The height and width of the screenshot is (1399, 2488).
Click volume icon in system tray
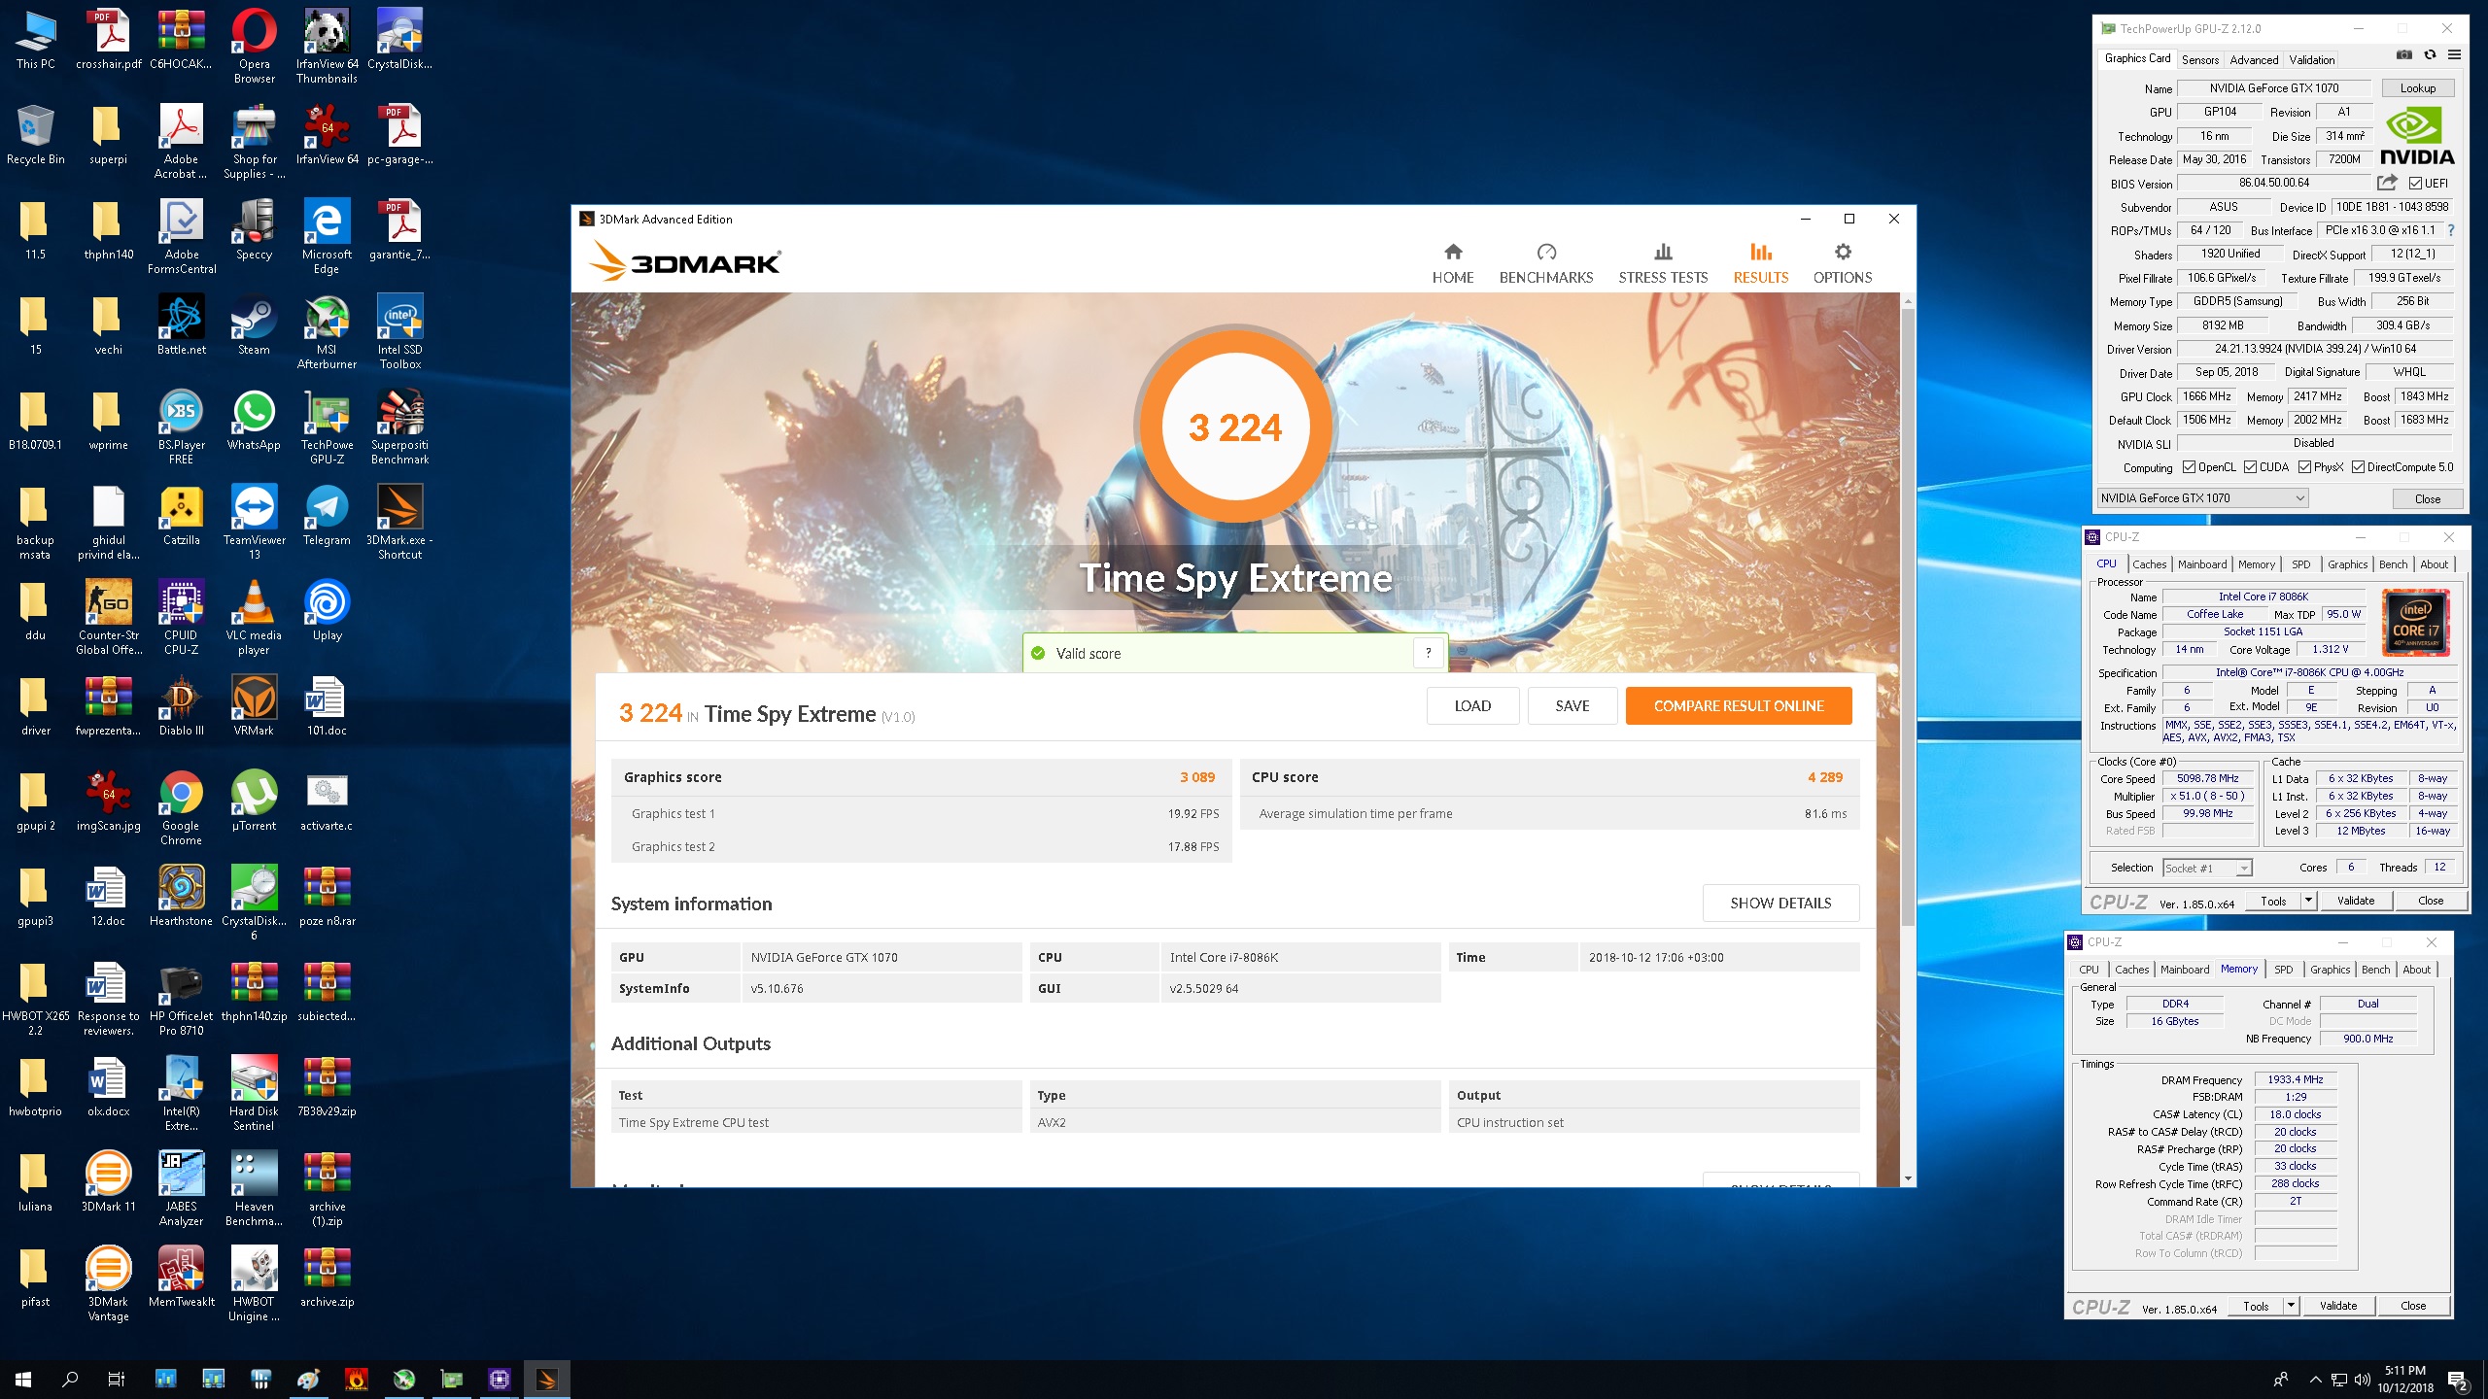[x=2362, y=1380]
